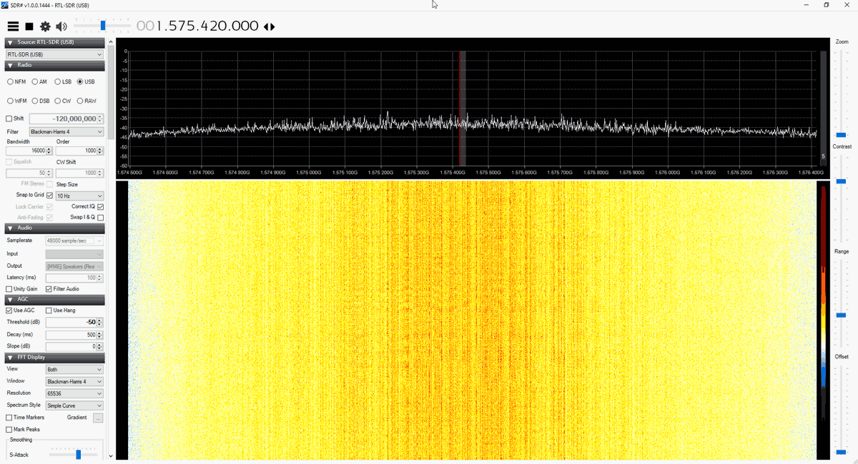
Task: Open the settings gear icon
Action: tap(45, 26)
